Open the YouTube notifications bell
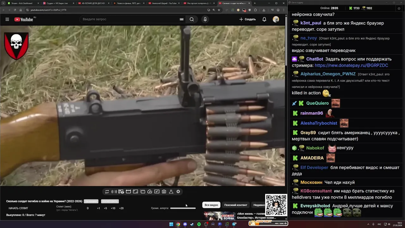The width and height of the screenshot is (405, 228). click(264, 19)
